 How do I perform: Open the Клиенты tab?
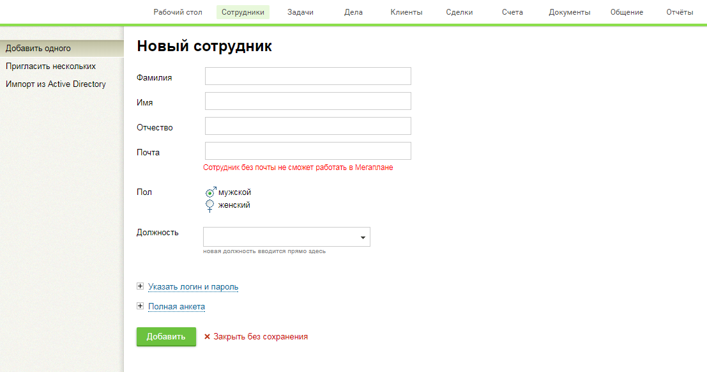[x=406, y=12]
